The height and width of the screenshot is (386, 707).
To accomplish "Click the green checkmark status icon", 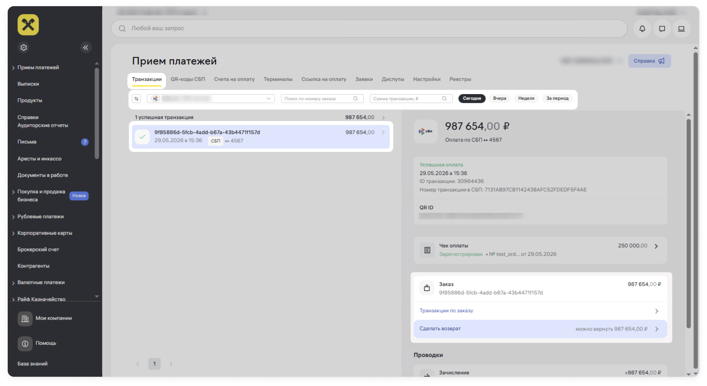I will (142, 137).
